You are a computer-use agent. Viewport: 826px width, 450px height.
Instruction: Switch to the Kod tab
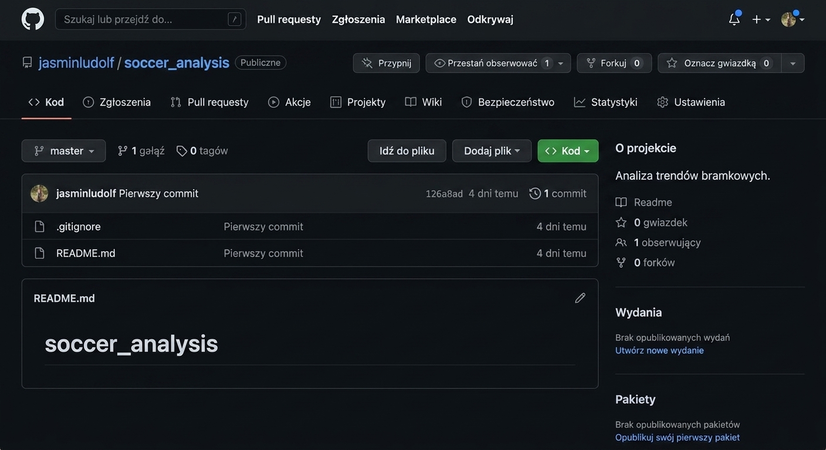click(x=46, y=102)
